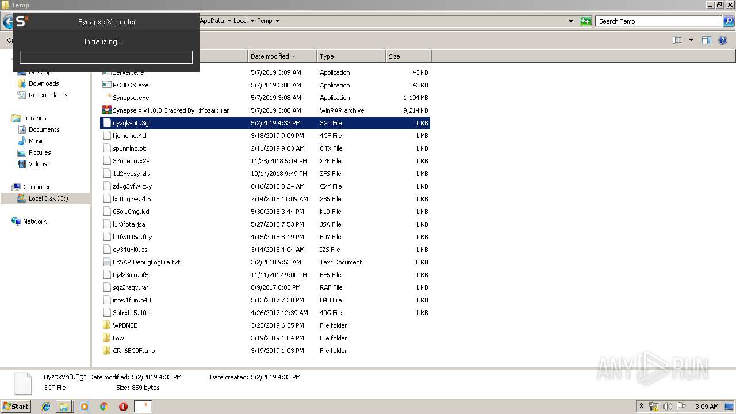
Task: Click into the Search Temp field
Action: (x=659, y=21)
